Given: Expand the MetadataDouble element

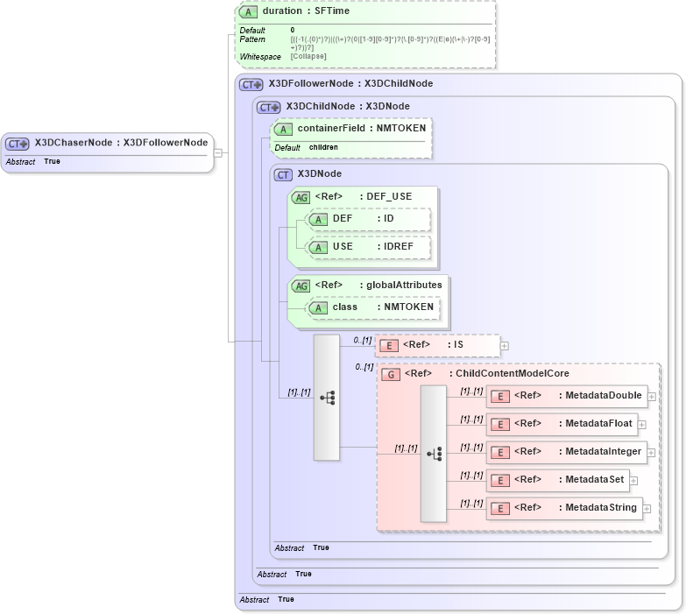Looking at the screenshot, I should (652, 397).
